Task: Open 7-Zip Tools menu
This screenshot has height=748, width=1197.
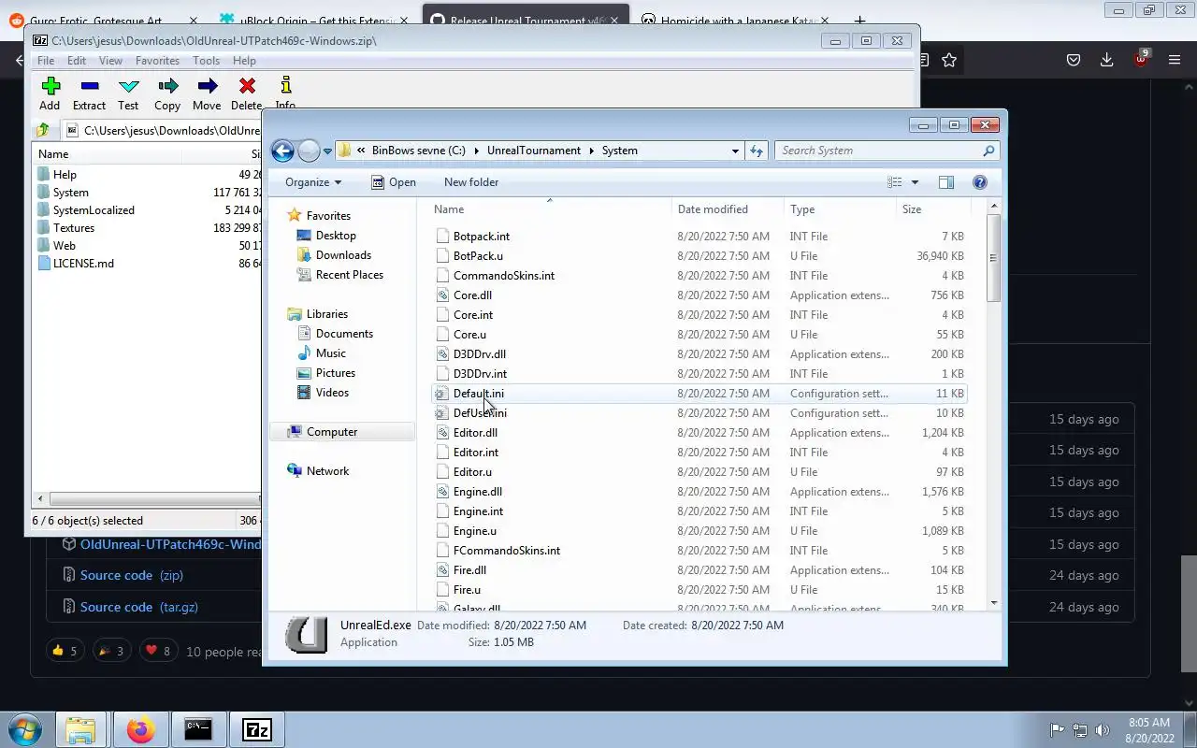Action: point(206,61)
